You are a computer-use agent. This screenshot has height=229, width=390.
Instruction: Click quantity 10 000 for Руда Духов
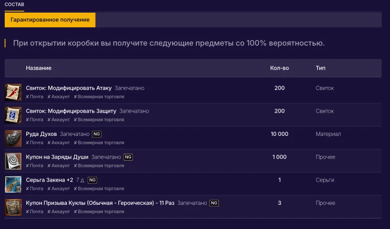(x=279, y=134)
